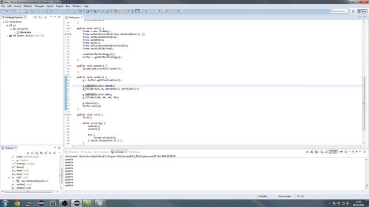
Task: Collapse the init() node in Outline
Action: tap(9, 178)
